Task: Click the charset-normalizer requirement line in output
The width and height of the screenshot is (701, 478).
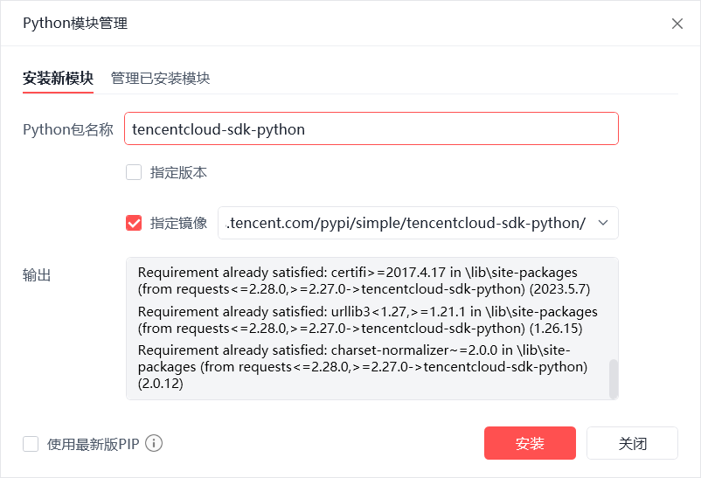Action: click(363, 367)
